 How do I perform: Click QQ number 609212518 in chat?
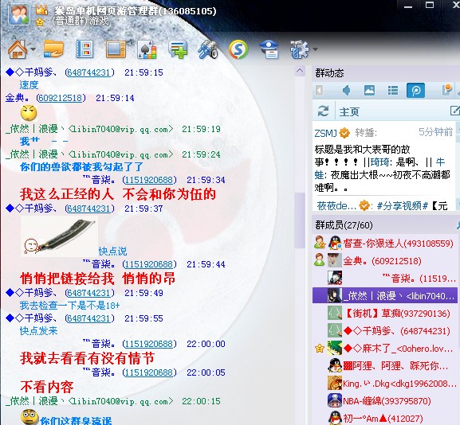[x=61, y=98]
